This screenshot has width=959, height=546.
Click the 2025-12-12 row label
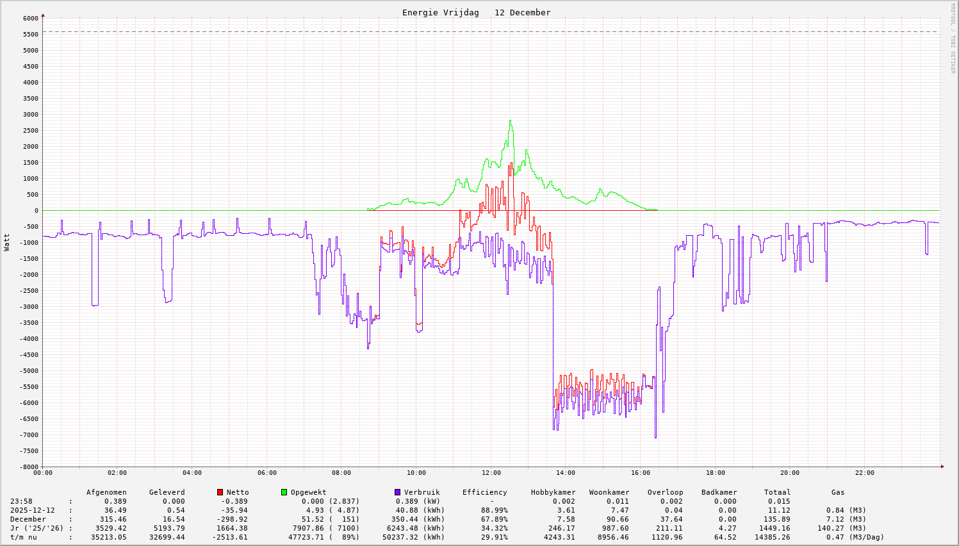pyautogui.click(x=32, y=510)
